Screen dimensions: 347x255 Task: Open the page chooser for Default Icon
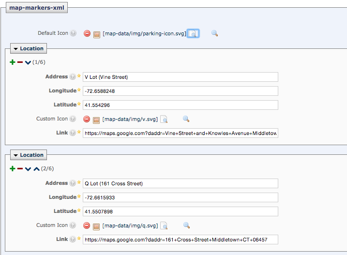[x=193, y=33]
